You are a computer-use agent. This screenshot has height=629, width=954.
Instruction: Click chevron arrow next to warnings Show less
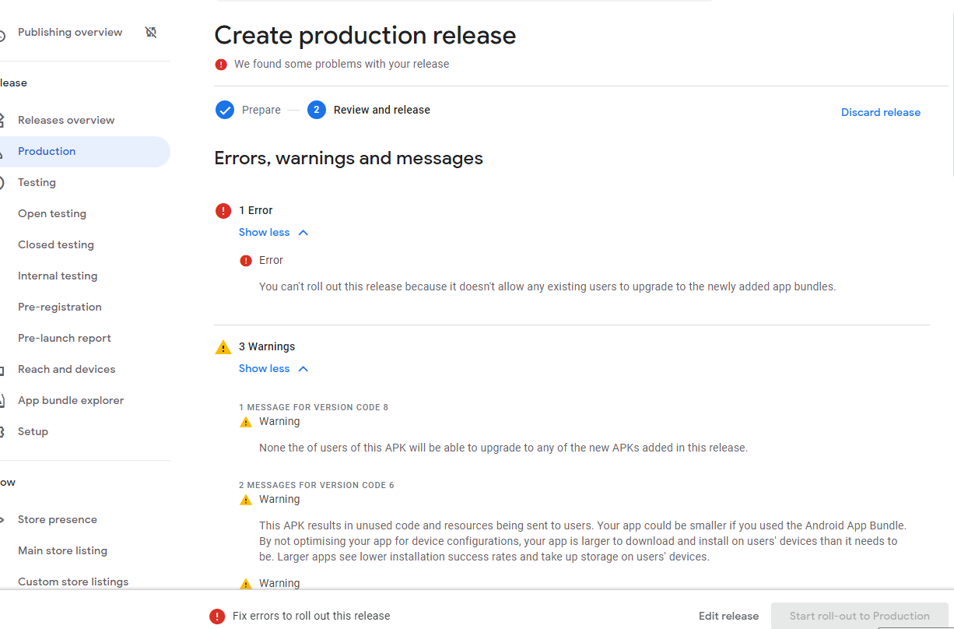click(303, 369)
